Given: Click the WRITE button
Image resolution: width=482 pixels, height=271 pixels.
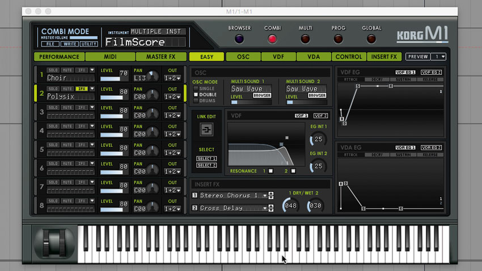Looking at the screenshot, I should click(x=70, y=44).
